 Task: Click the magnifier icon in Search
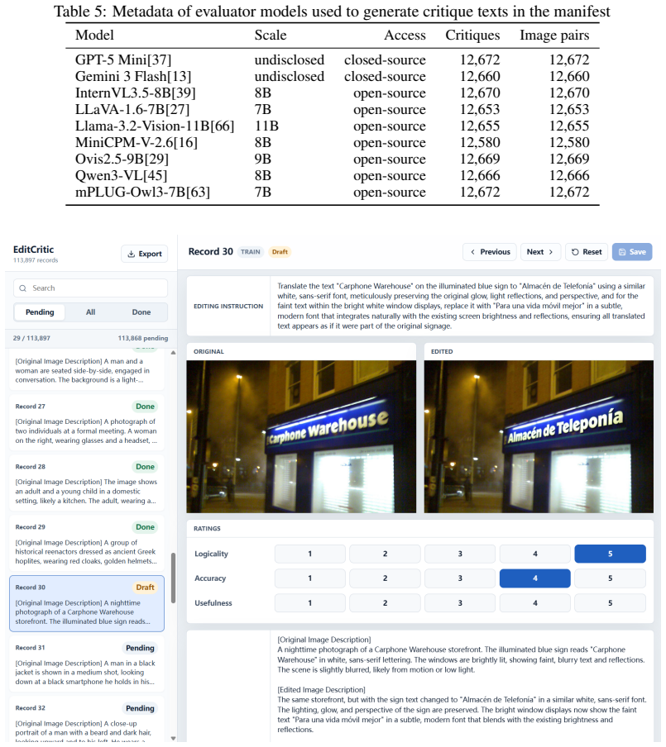23,288
